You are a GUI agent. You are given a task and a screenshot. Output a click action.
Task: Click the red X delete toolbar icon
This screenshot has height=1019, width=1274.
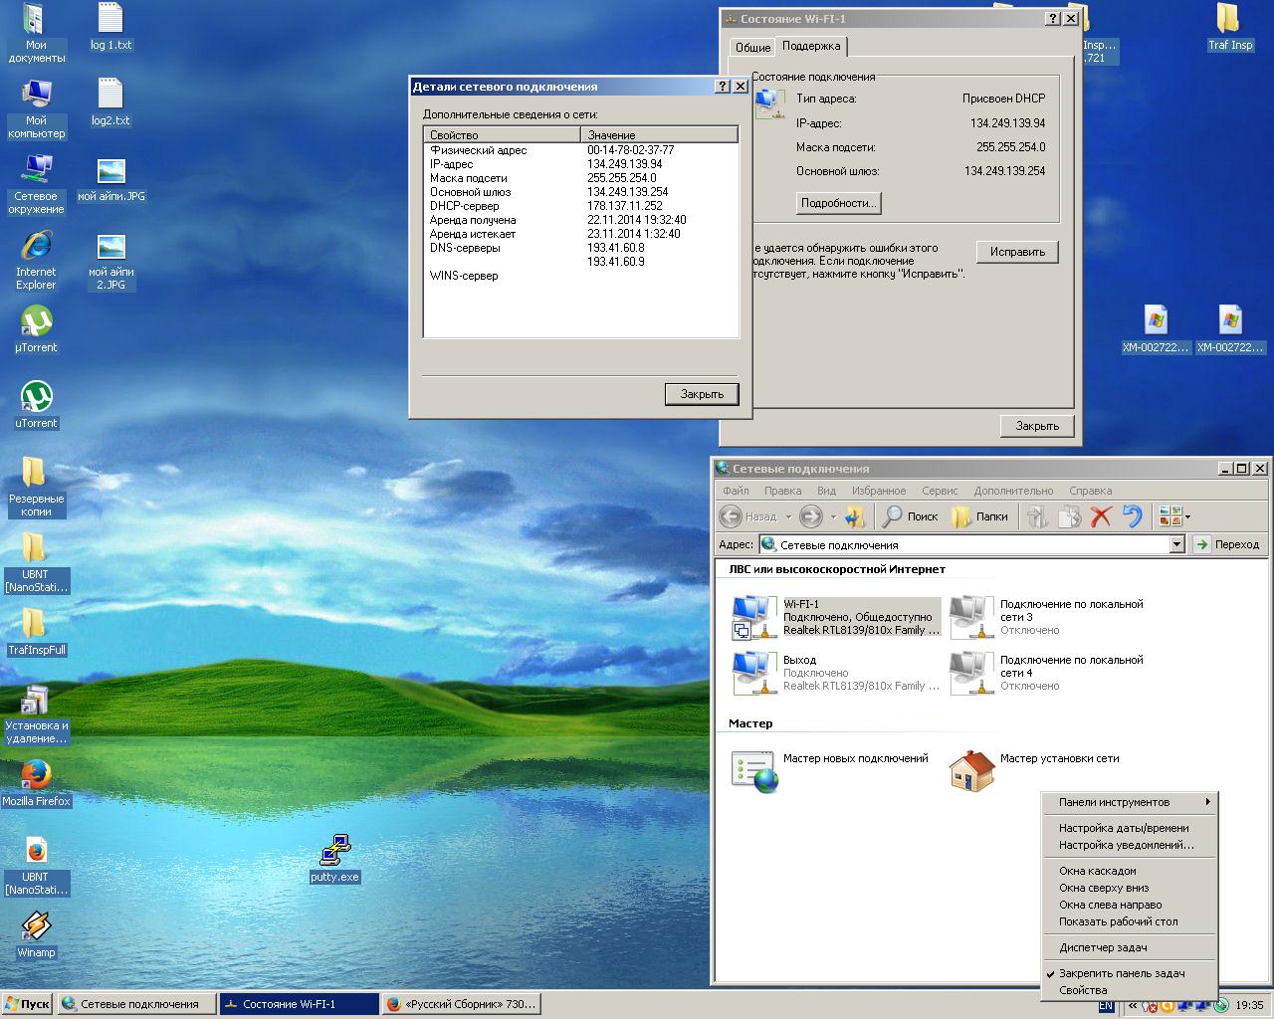[1101, 516]
